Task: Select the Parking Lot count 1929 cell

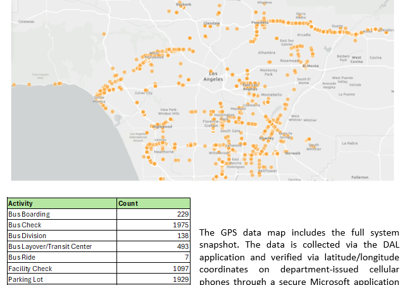Action: coord(153,279)
